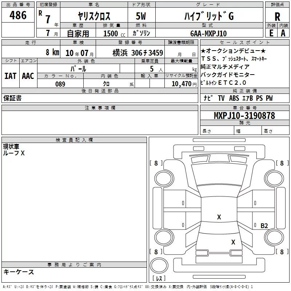
Task: Select the 自家用 vehicle history value
Action: 78,33
